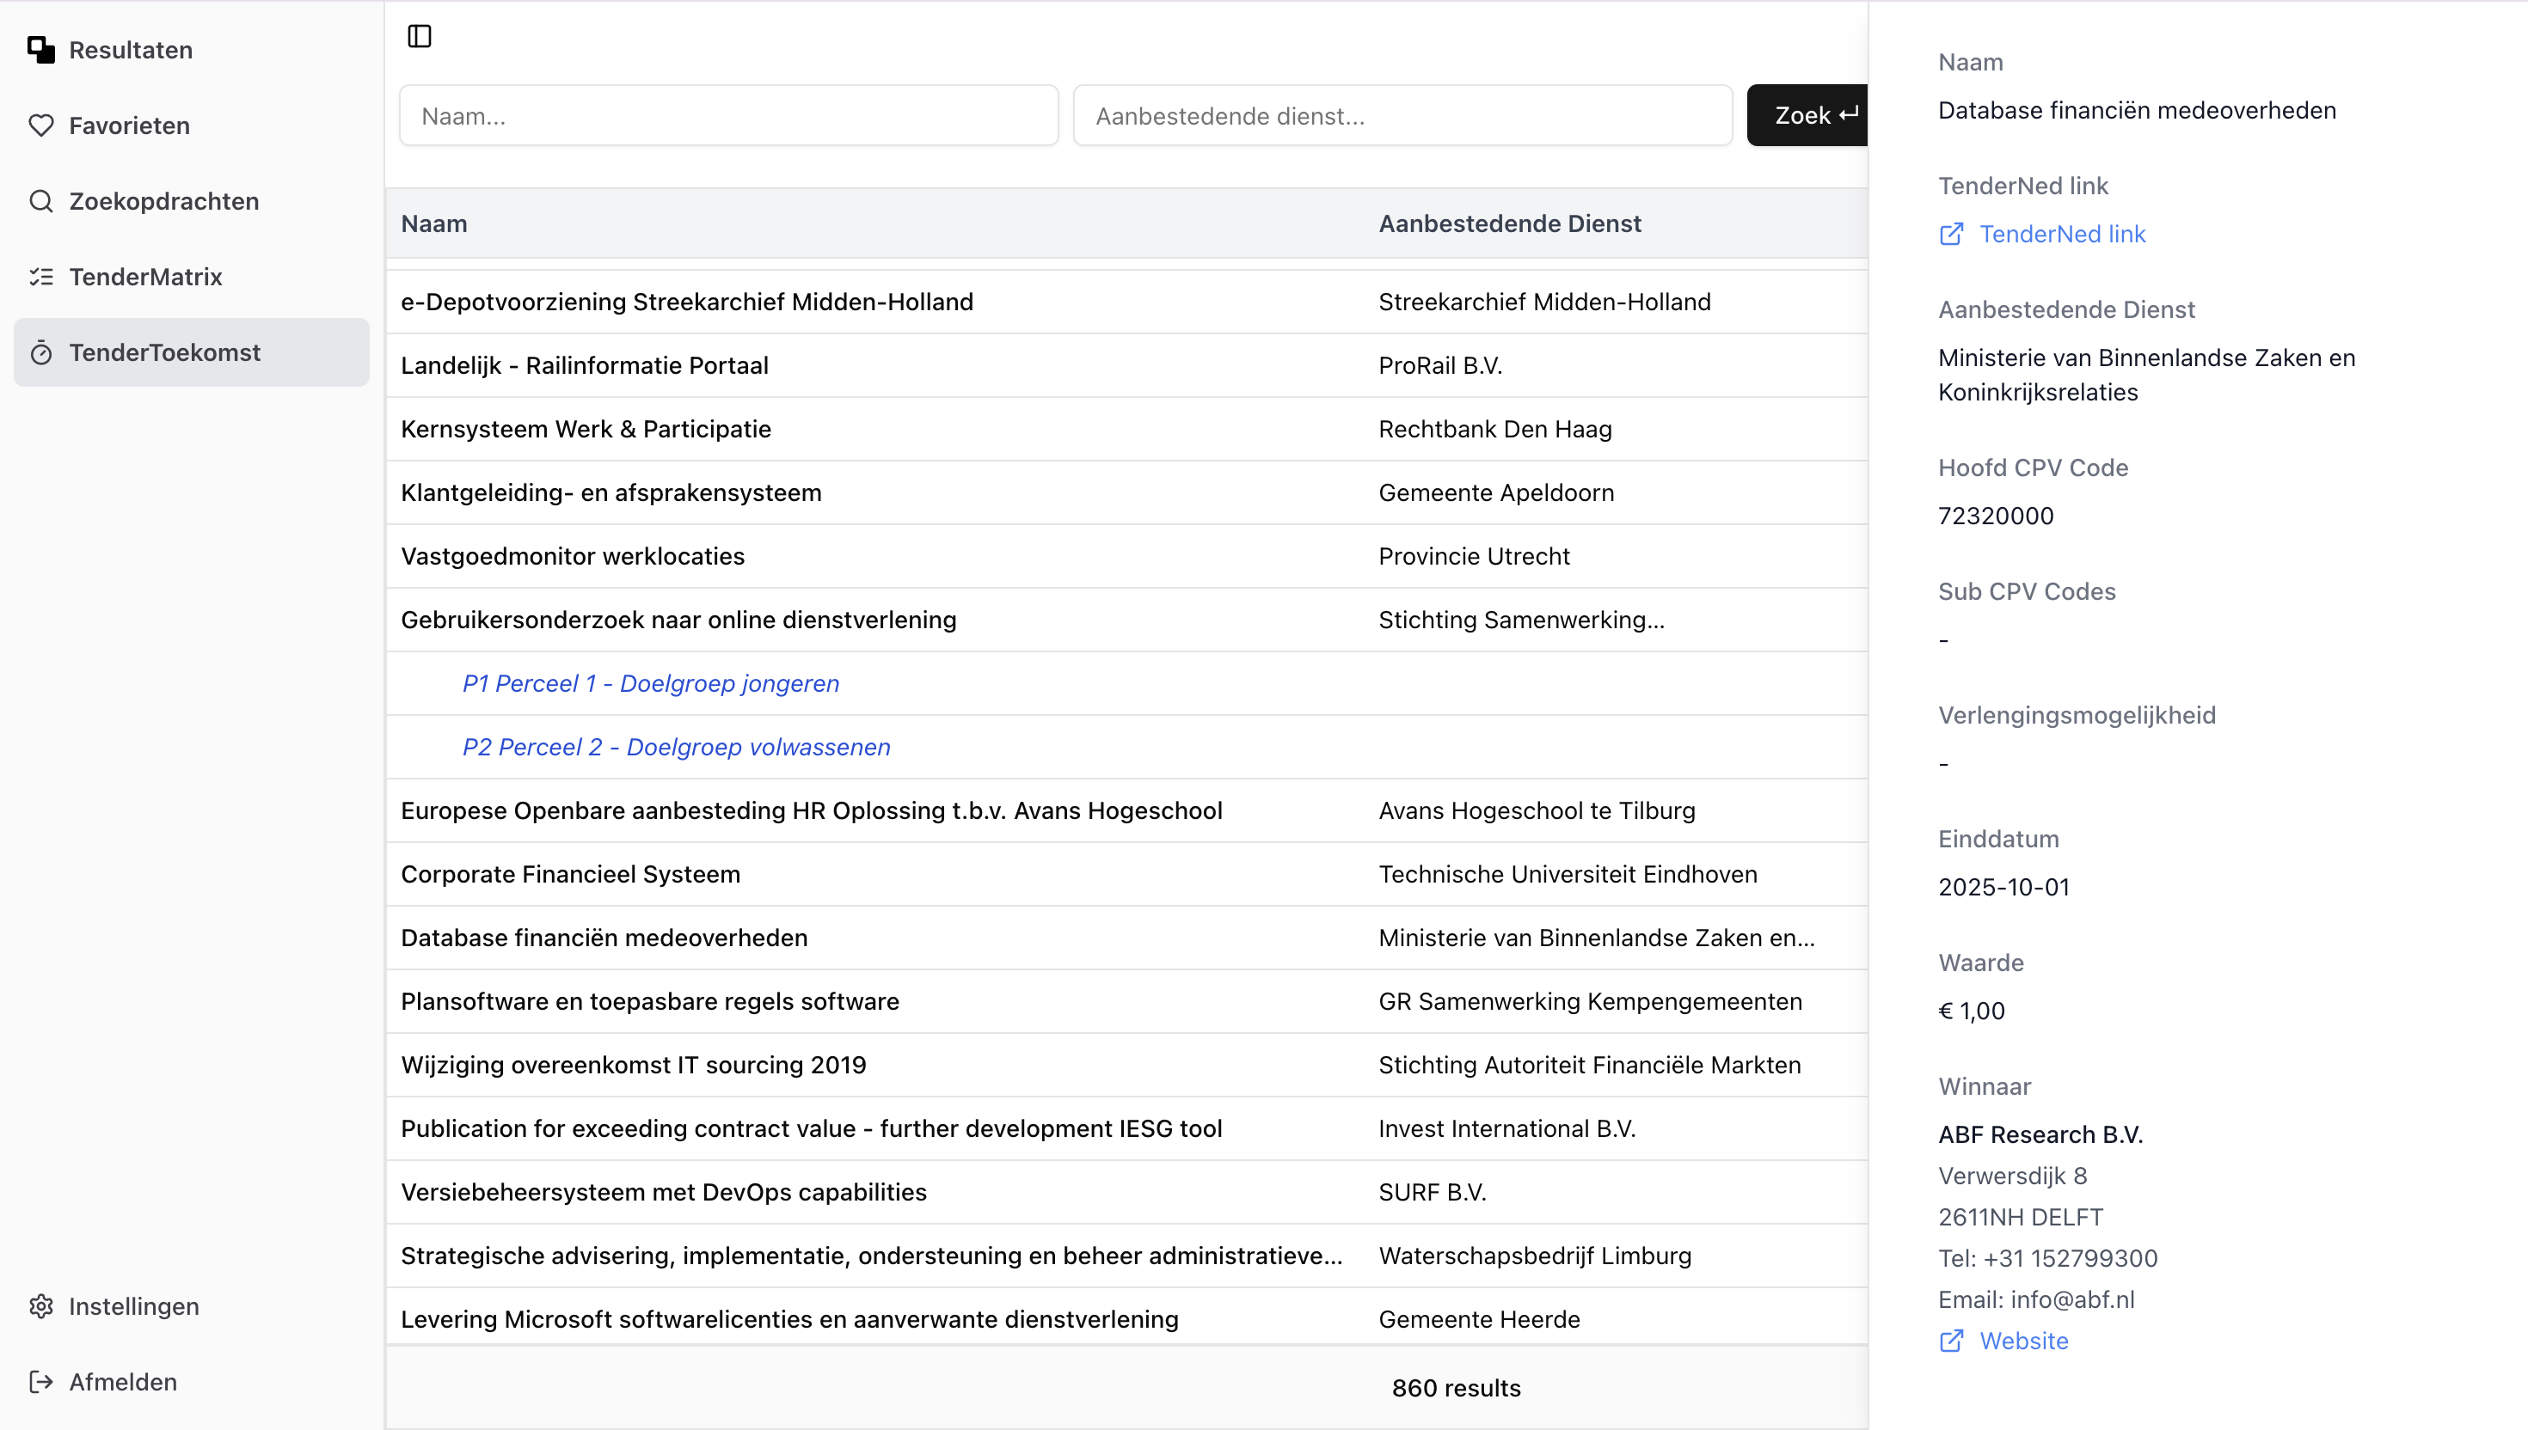Click the Aanbestedende dienst input field
This screenshot has height=1430, width=2528.
(x=1402, y=116)
